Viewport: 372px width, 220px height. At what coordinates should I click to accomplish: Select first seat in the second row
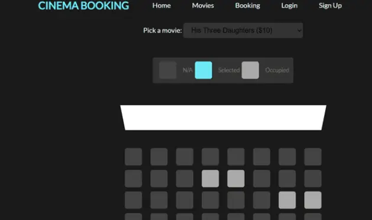pos(133,179)
